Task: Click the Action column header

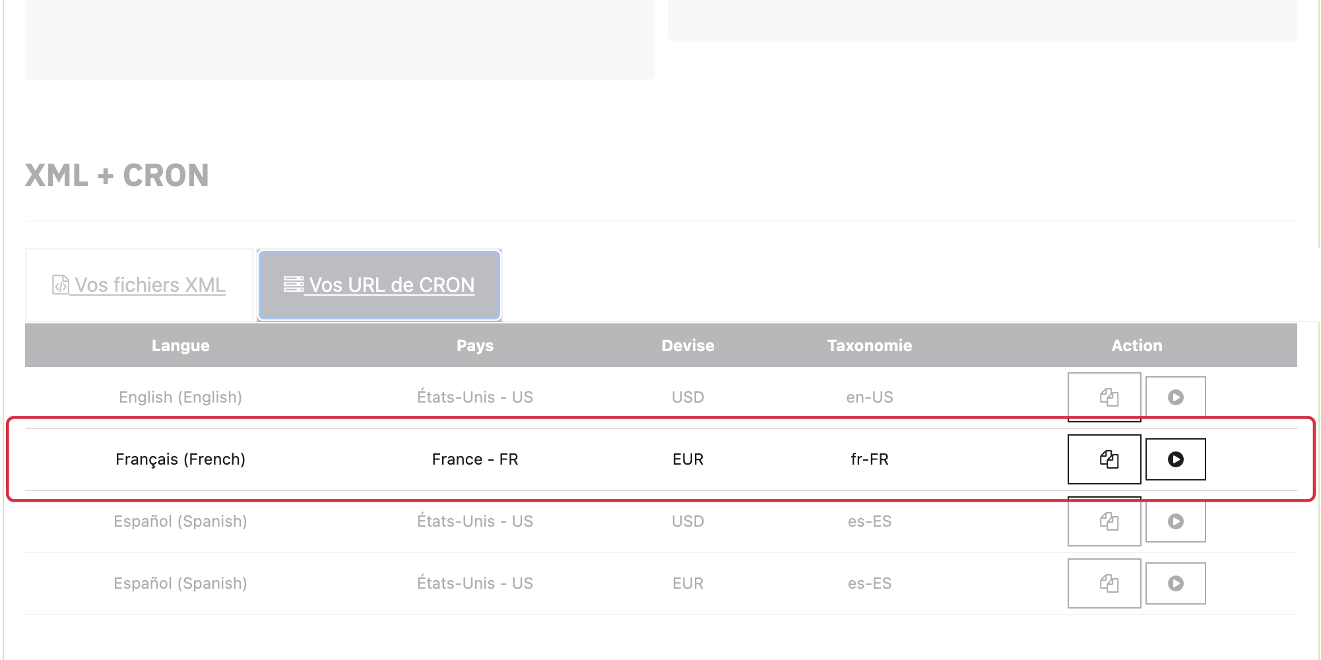Action: point(1137,346)
